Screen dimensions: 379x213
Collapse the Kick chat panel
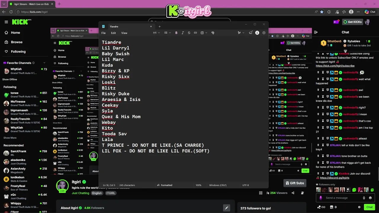pos(316,32)
